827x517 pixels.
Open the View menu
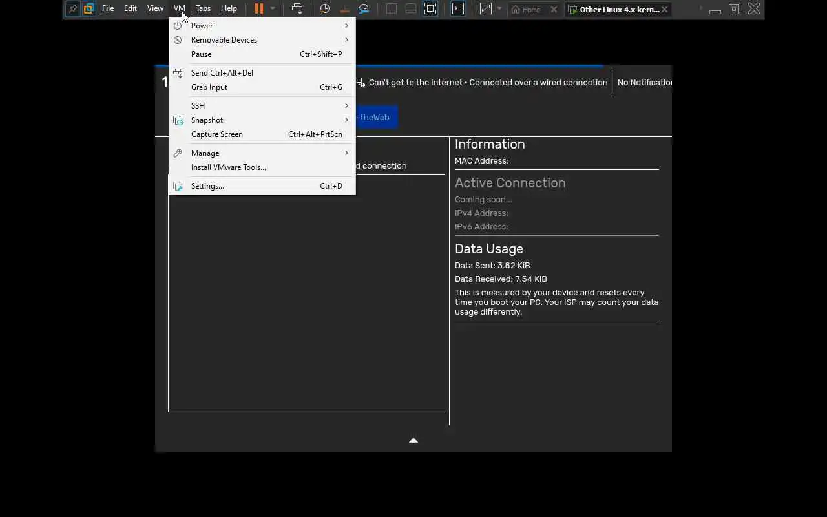coord(155,8)
